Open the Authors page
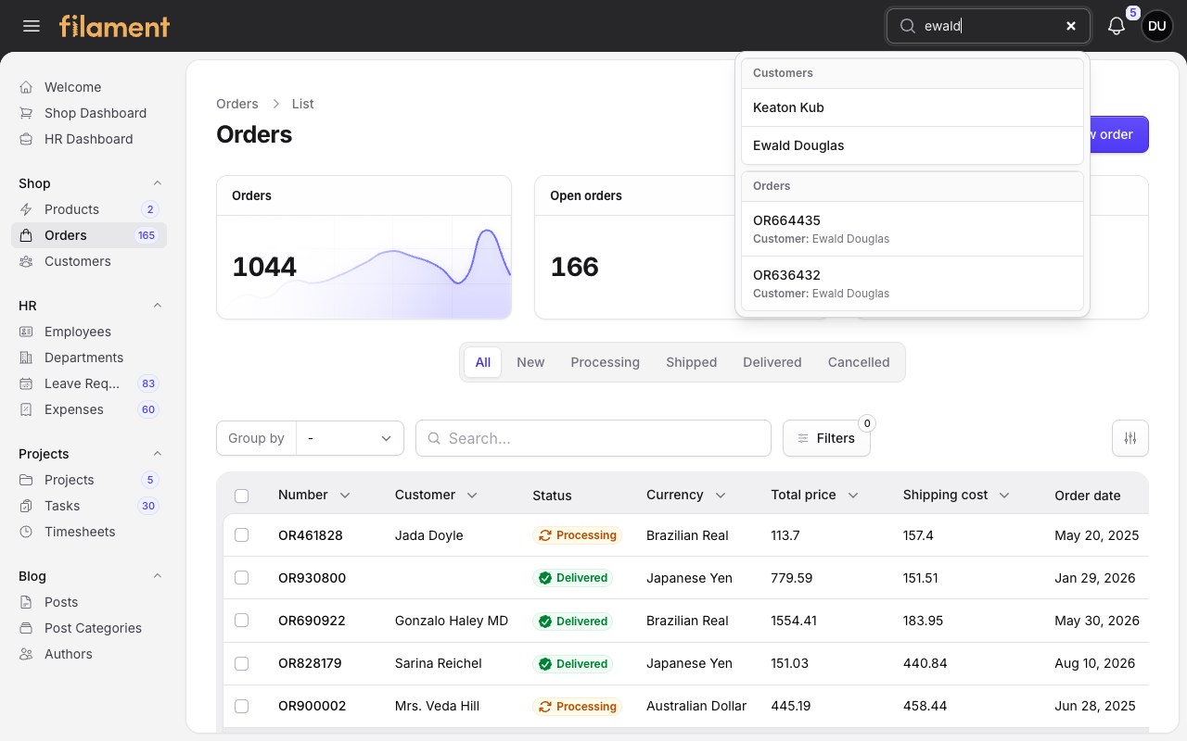Screen dimensions: 1187x741 click(x=89, y=654)
